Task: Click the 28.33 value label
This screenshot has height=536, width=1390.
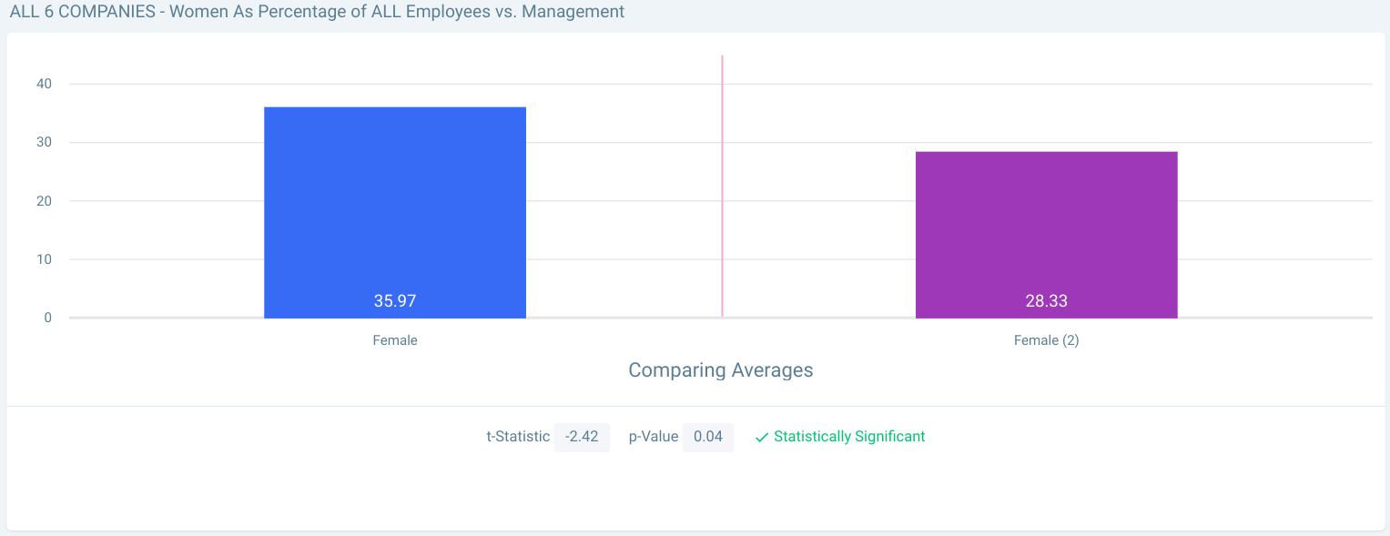Action: click(1046, 300)
